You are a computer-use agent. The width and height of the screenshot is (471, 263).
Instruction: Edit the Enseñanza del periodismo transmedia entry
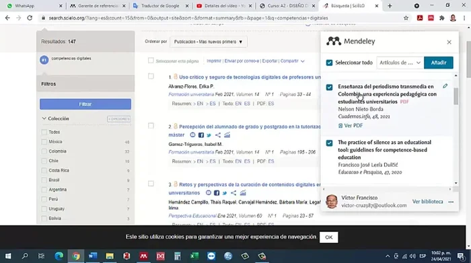[445, 86]
